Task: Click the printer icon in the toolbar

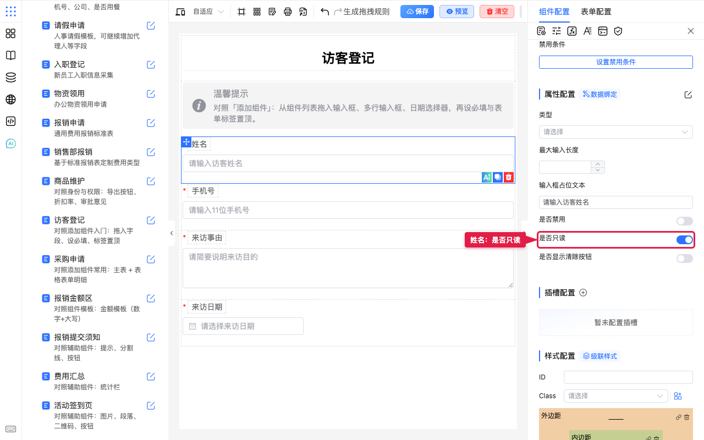Action: pyautogui.click(x=288, y=12)
